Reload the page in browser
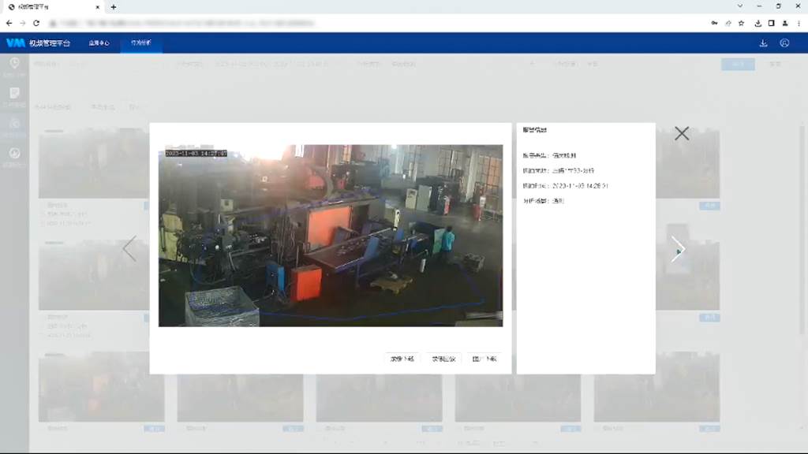Viewport: 808px width, 454px height. click(x=36, y=23)
